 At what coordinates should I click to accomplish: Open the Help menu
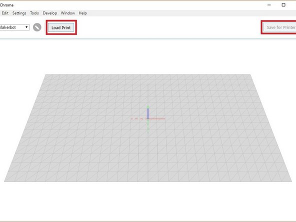[82, 13]
